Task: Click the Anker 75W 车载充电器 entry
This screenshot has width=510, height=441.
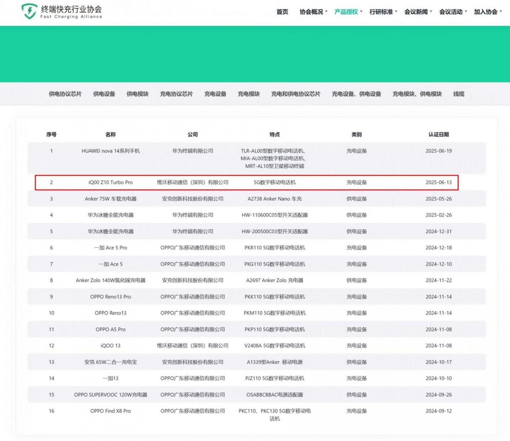Action: (x=110, y=199)
